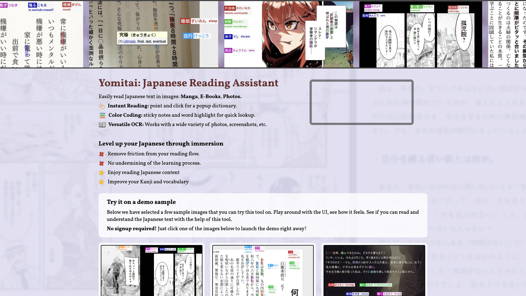Screen dimensions: 526x296
Task: Click the 睡眠 sleep sticky note label
Action: tap(199, 21)
